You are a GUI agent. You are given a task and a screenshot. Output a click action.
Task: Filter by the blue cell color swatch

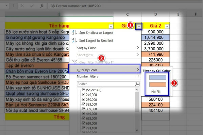pos(158,77)
